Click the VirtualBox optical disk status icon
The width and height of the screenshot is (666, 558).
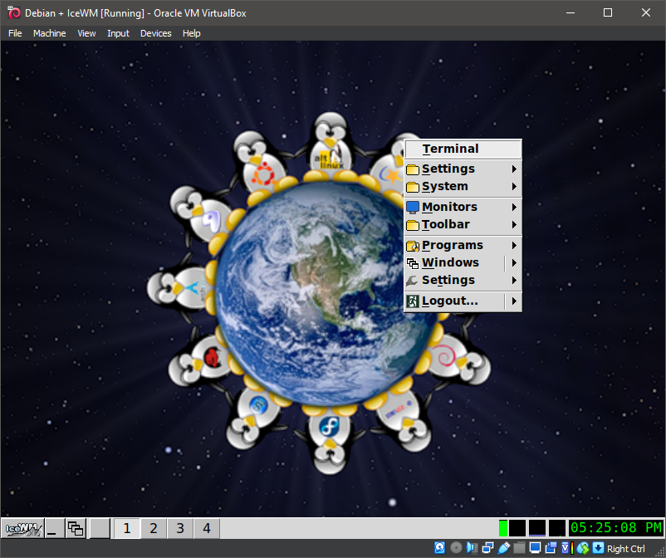point(456,548)
